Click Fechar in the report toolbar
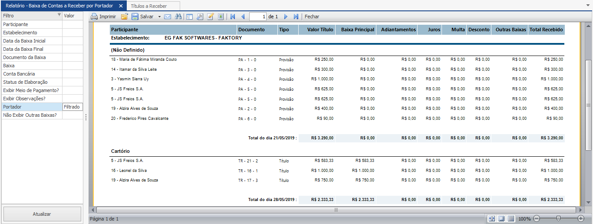 tap(312, 16)
